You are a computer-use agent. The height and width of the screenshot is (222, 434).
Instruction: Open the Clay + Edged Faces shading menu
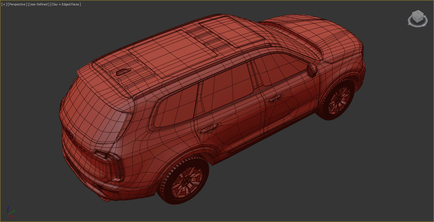[x=66, y=4]
